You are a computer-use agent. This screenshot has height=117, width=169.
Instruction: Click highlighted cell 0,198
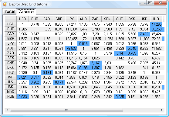83,68
